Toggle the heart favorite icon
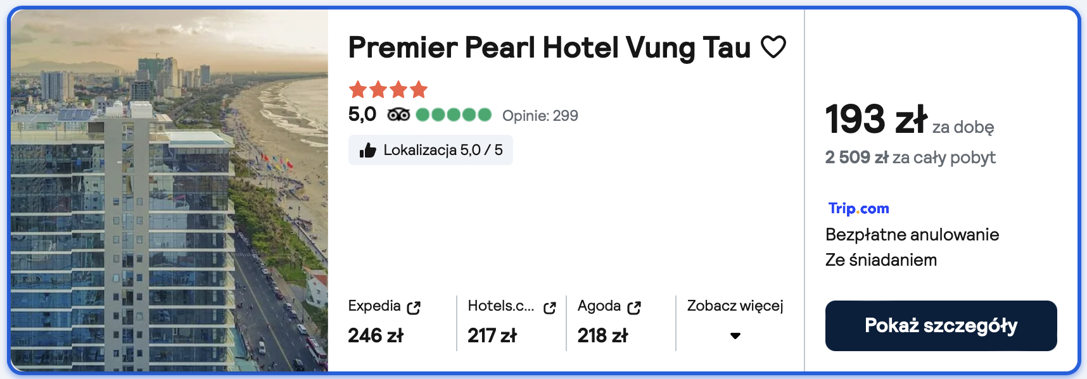 pyautogui.click(x=773, y=47)
